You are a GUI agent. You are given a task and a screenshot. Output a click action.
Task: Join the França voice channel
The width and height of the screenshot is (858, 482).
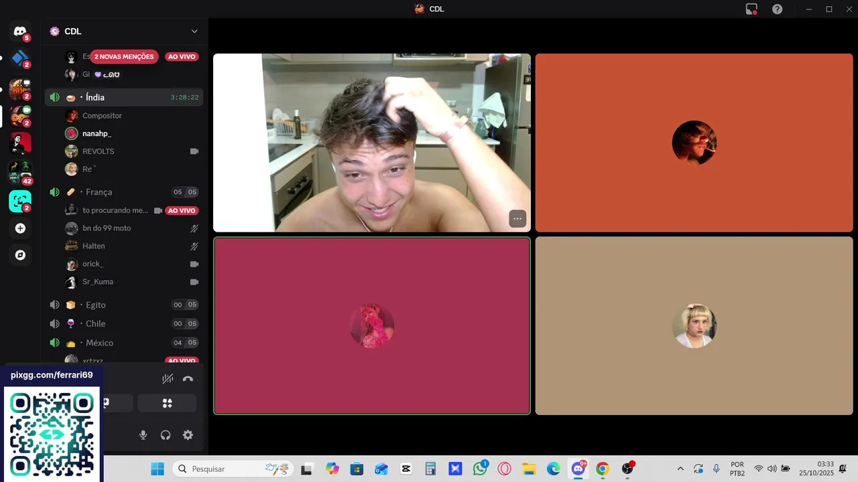click(x=124, y=192)
